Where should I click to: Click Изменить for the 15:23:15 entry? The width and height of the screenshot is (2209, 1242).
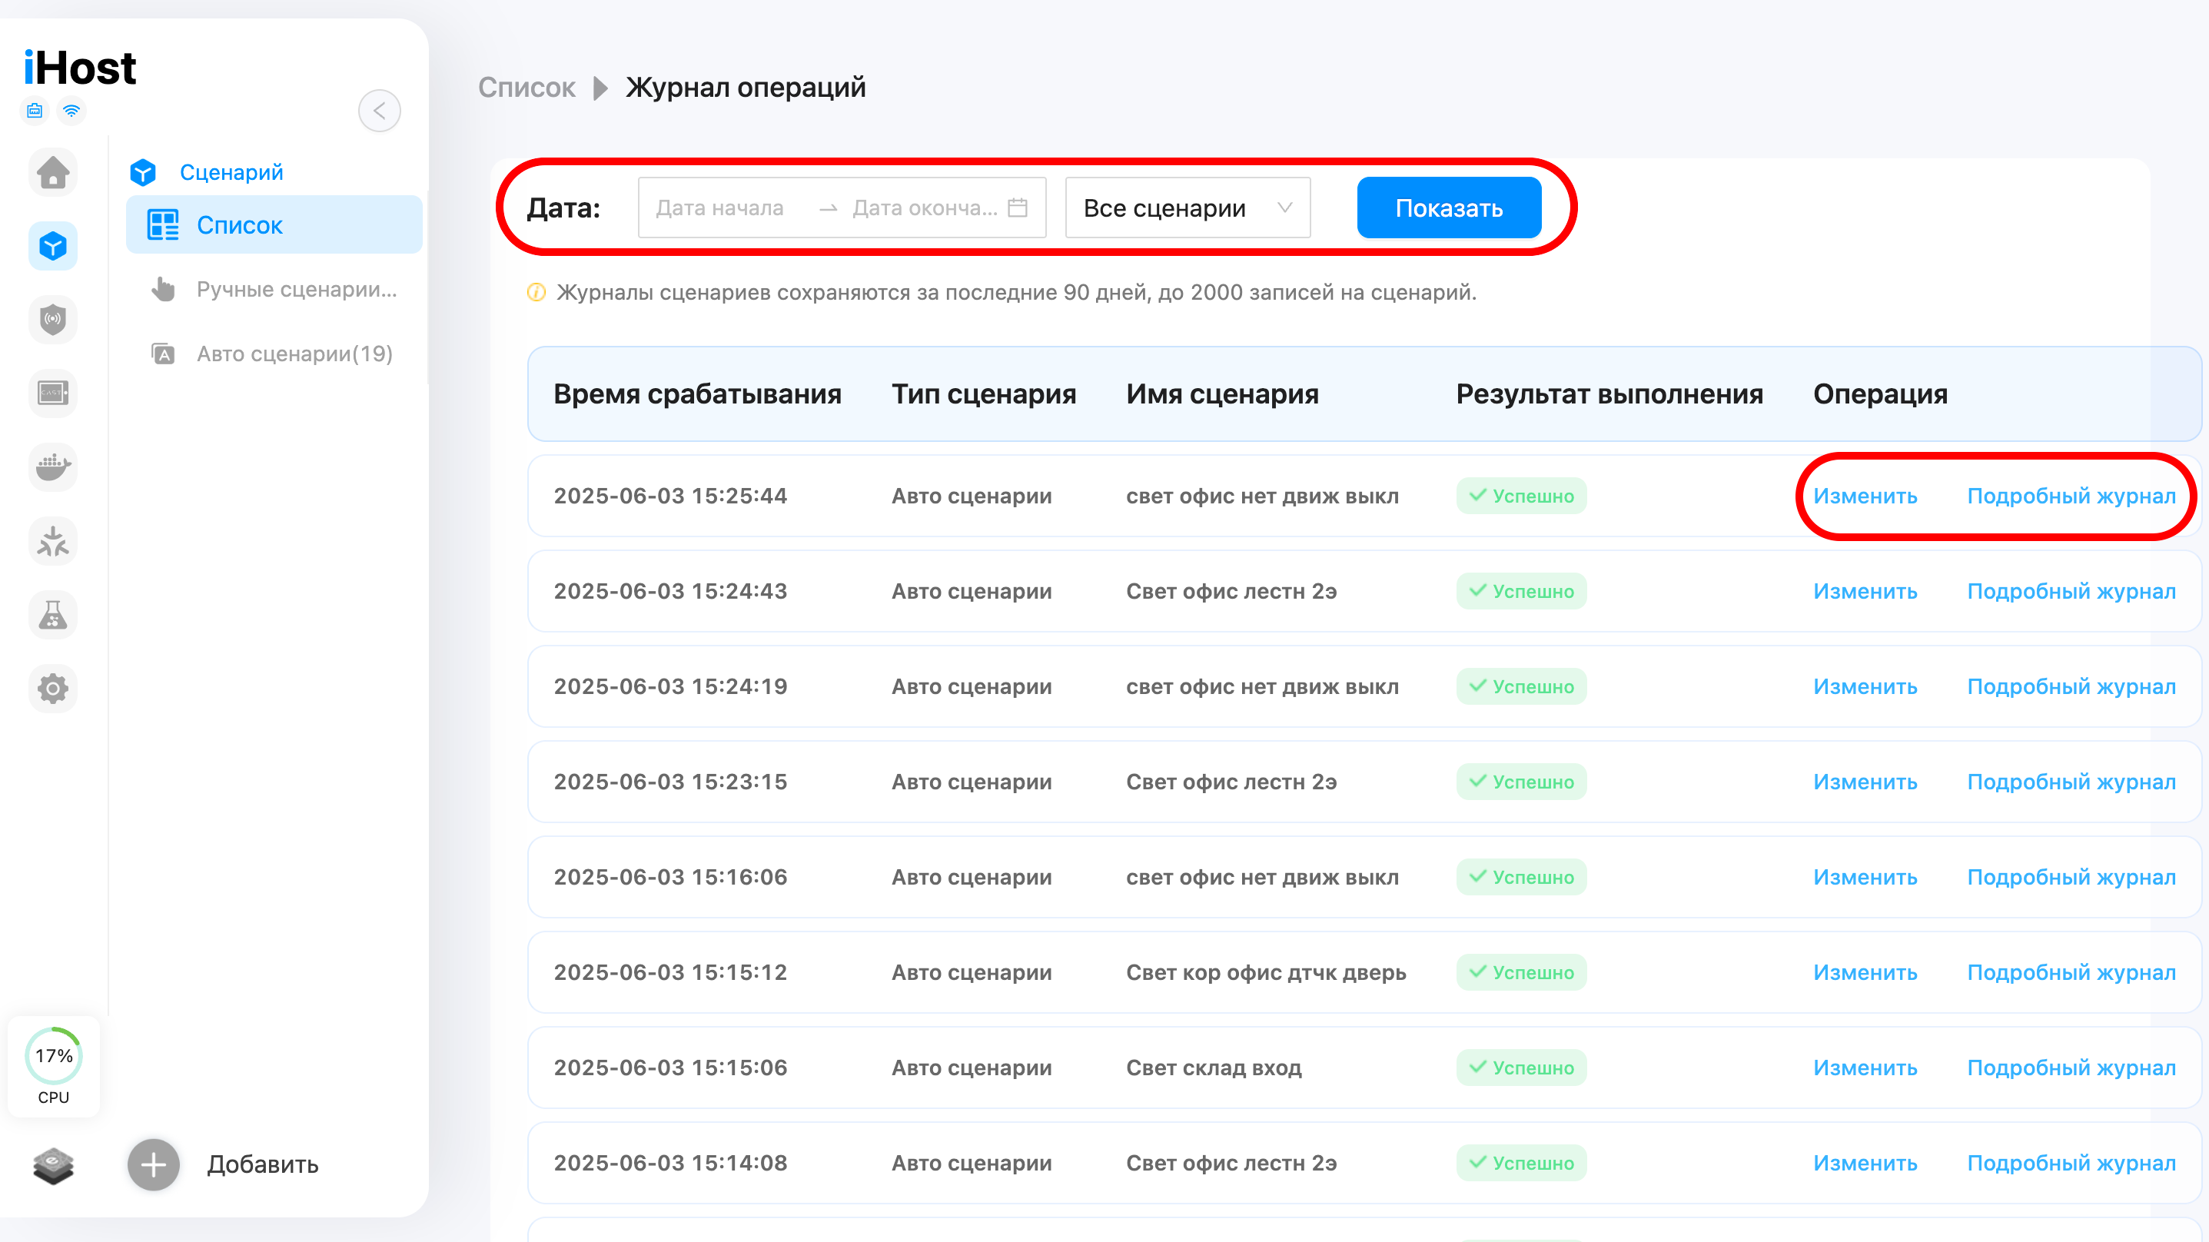click(x=1865, y=782)
